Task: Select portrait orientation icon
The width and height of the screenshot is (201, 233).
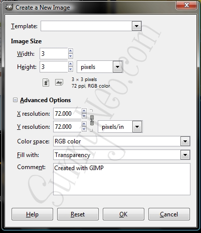Action: click(x=46, y=83)
